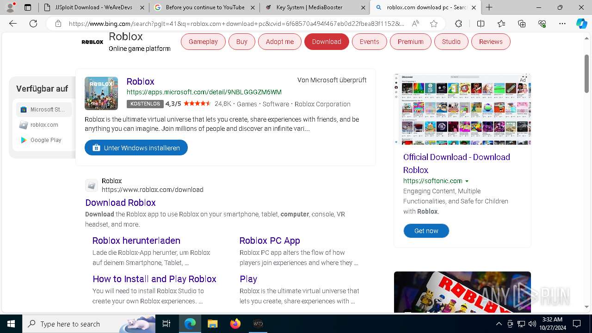Viewport: 592px width, 333px height.
Task: Open the https://www.roblox.com/download URL text
Action: 153,190
